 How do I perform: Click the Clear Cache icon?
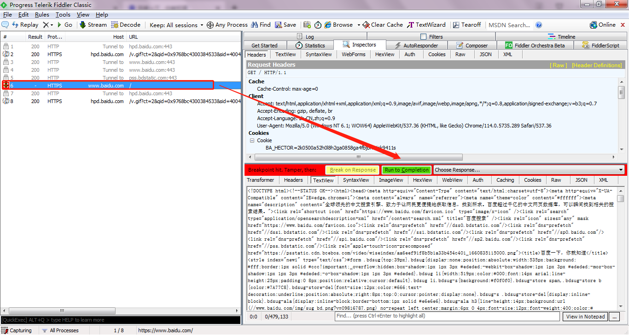(366, 25)
